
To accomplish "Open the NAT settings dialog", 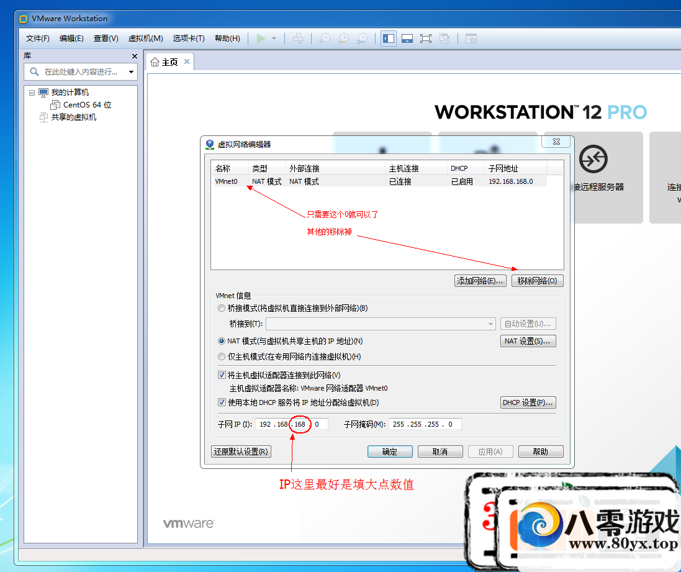I will 528,340.
